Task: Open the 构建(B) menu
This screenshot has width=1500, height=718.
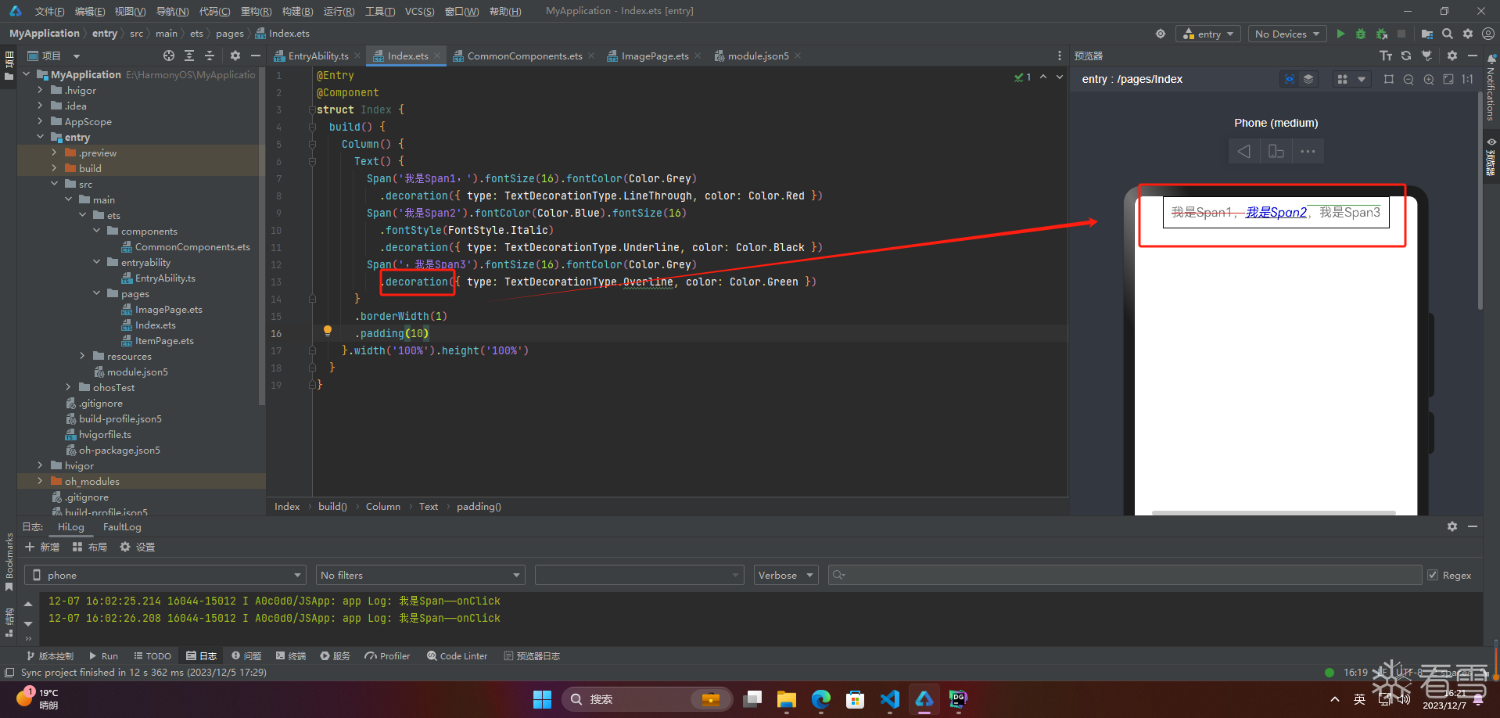Action: click(297, 11)
